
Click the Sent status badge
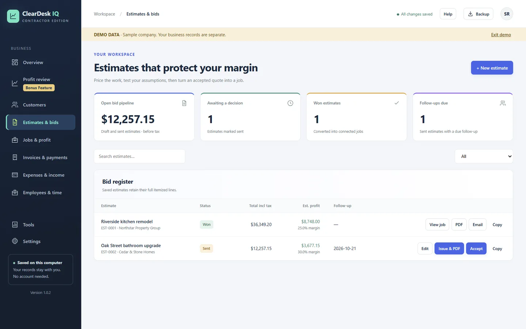206,249
